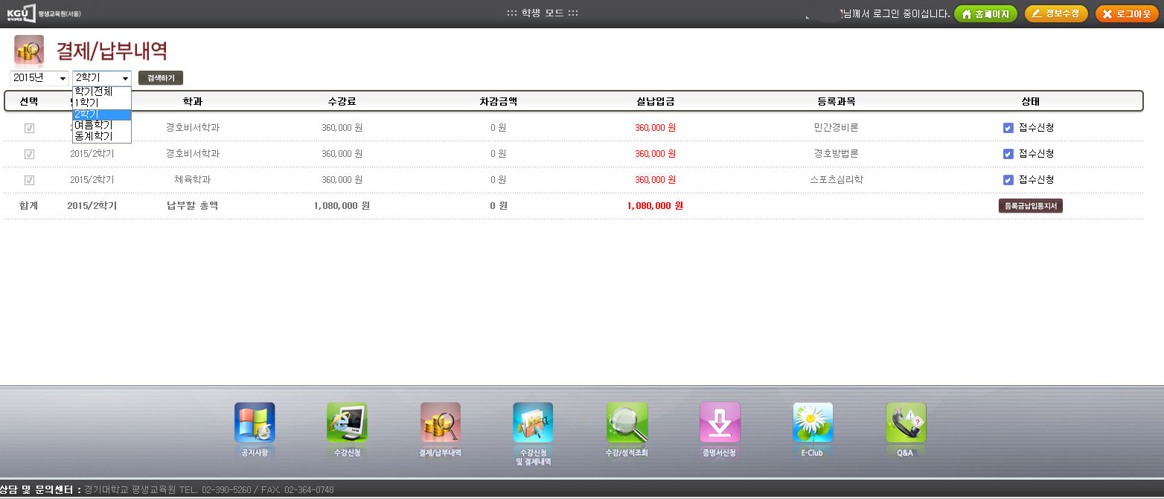This screenshot has width=1164, height=499.
Task: Open the 2015년 year dropdown
Action: [x=39, y=78]
